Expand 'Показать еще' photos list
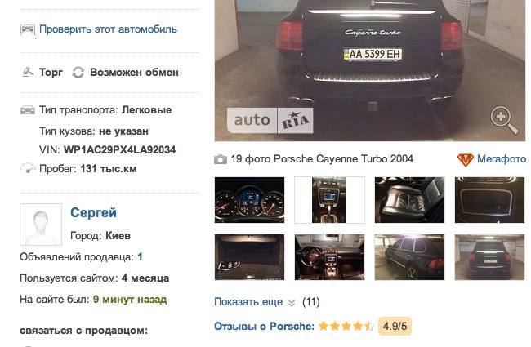The width and height of the screenshot is (531, 347). [x=248, y=301]
